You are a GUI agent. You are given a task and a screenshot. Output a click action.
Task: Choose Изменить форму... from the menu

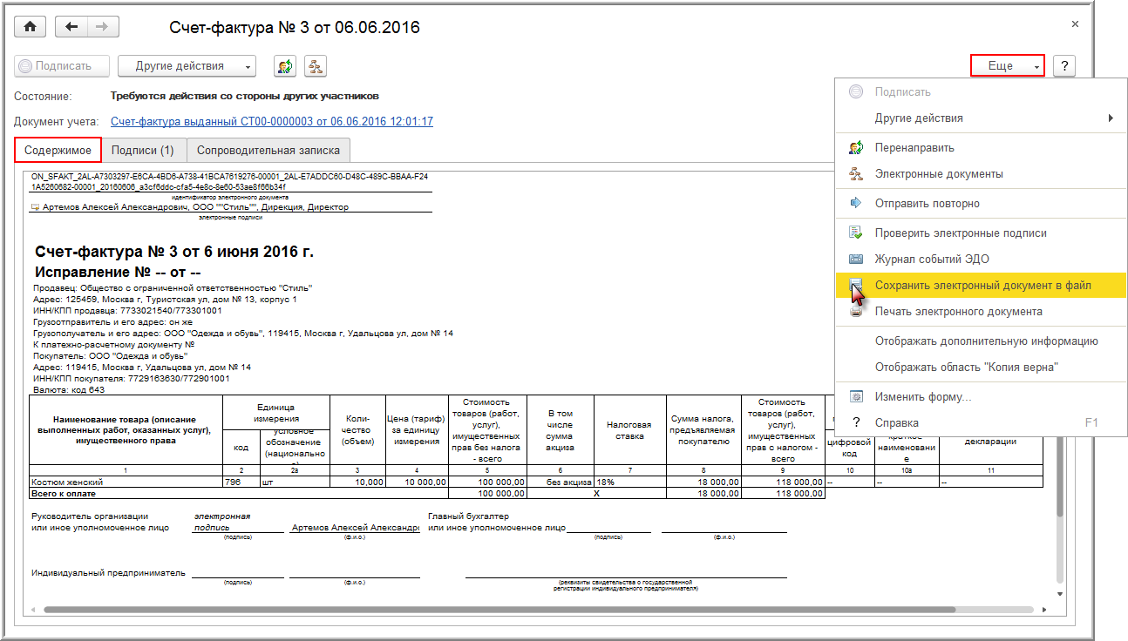pos(981,397)
